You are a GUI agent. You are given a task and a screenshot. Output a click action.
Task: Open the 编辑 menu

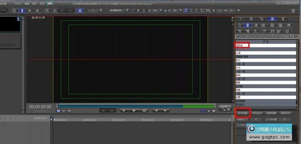27,4
